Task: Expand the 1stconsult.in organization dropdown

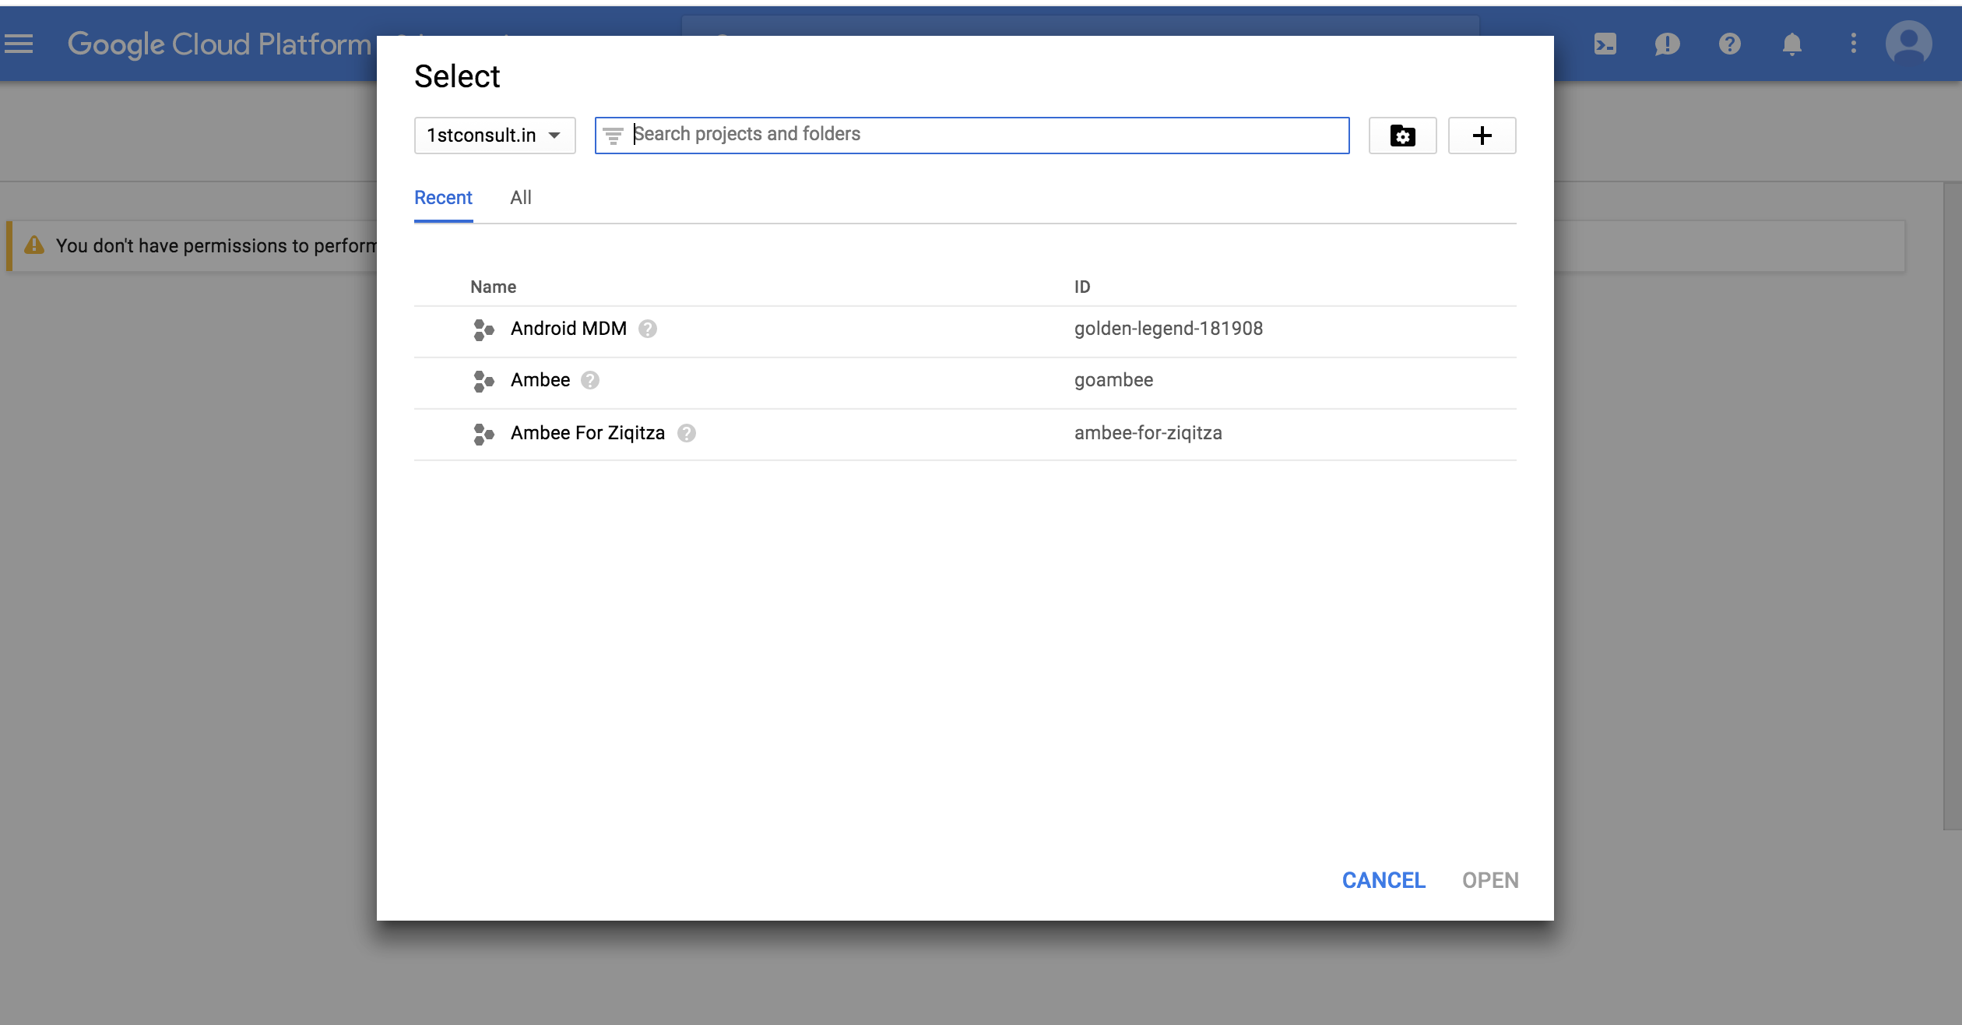Action: click(x=494, y=136)
